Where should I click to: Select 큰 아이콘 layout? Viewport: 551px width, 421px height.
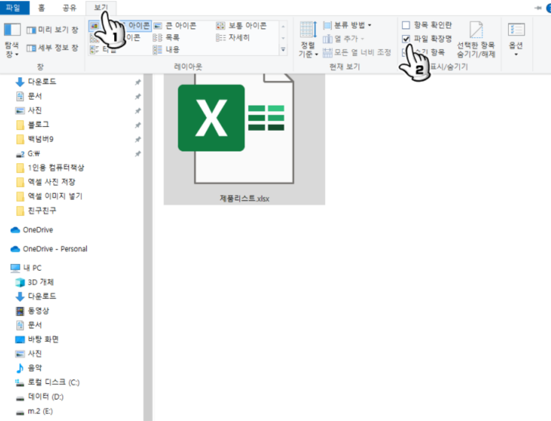coord(175,26)
